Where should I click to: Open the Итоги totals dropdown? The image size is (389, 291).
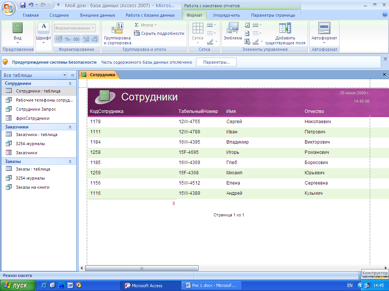[x=145, y=25]
